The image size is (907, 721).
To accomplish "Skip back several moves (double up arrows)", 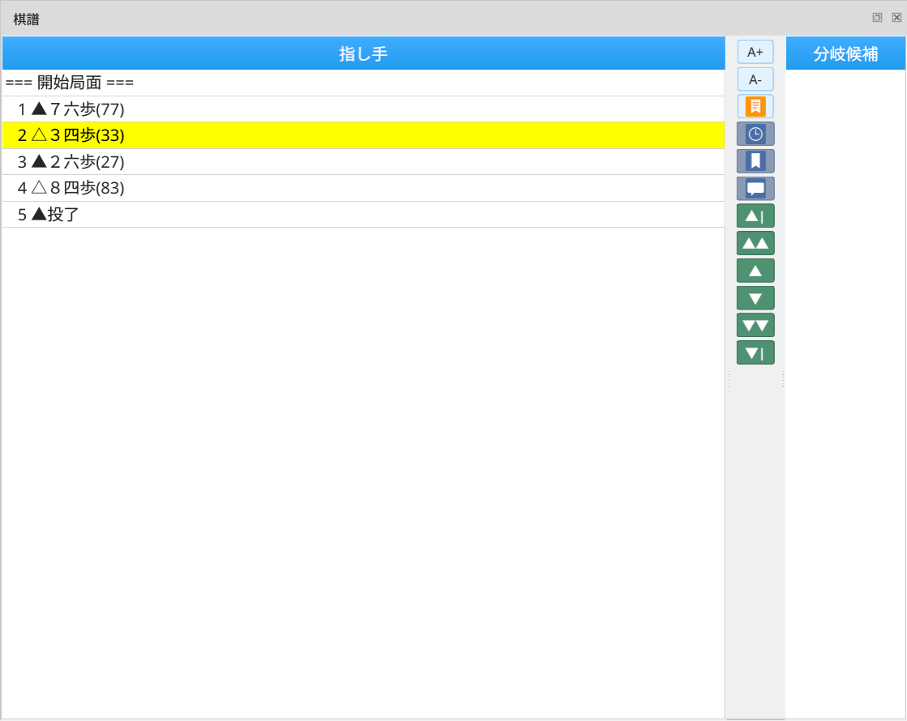I will [755, 243].
